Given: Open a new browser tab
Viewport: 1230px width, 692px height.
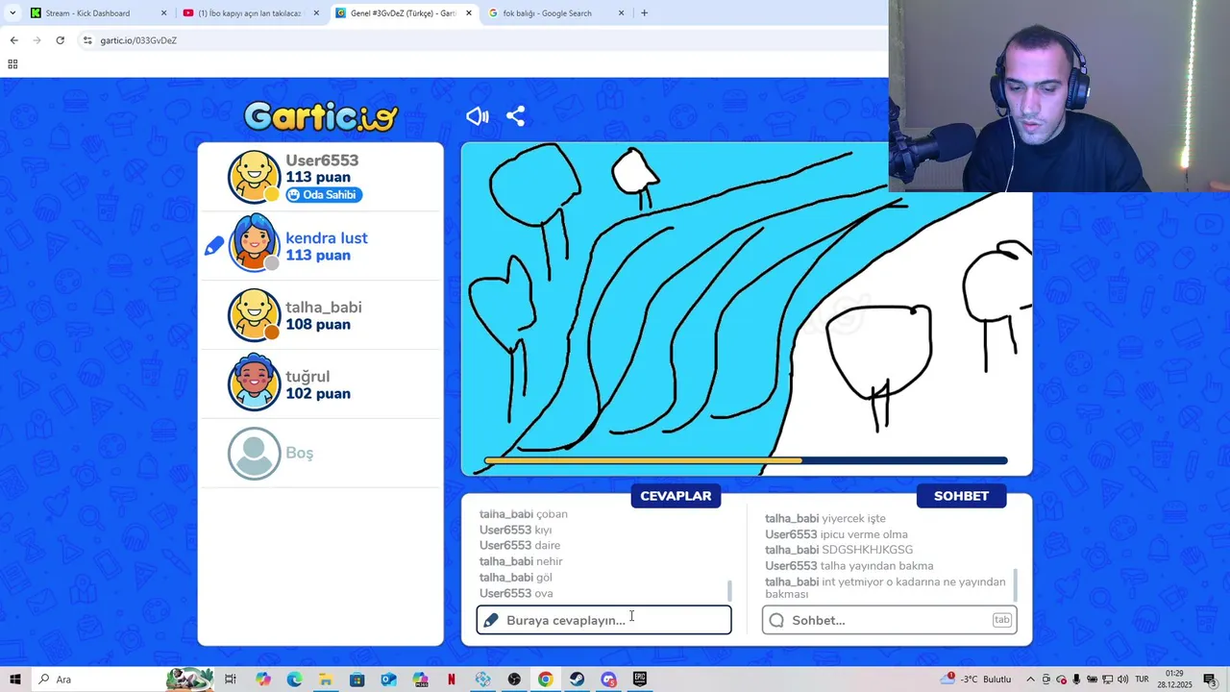Looking at the screenshot, I should pos(644,13).
